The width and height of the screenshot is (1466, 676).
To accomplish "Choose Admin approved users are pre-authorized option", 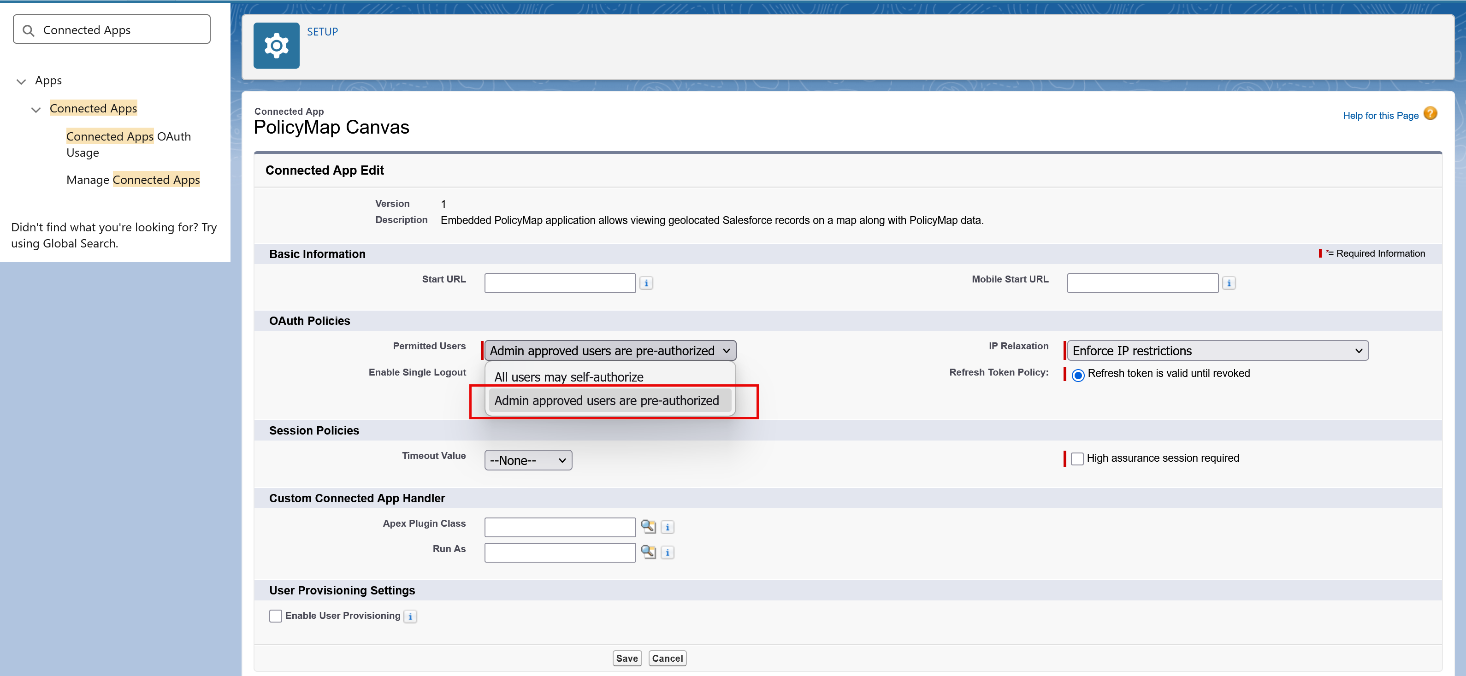I will click(607, 400).
